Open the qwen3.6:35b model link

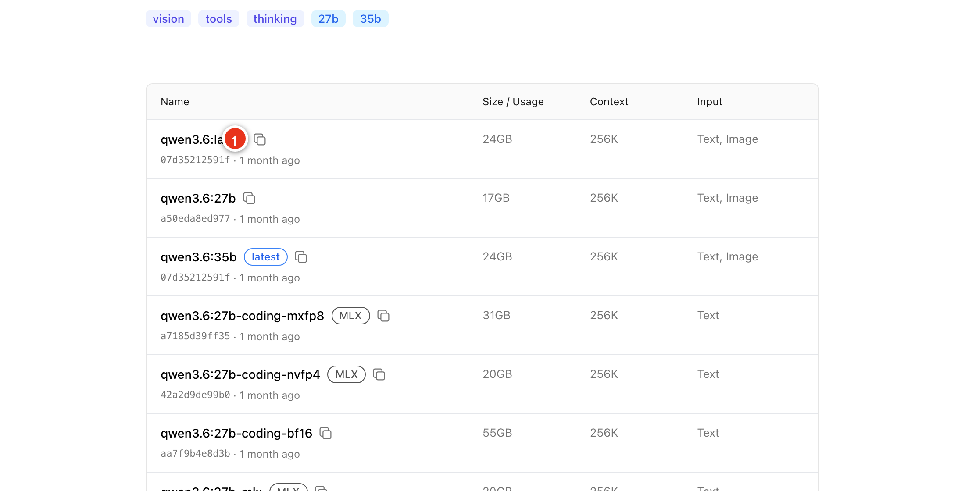click(x=199, y=257)
